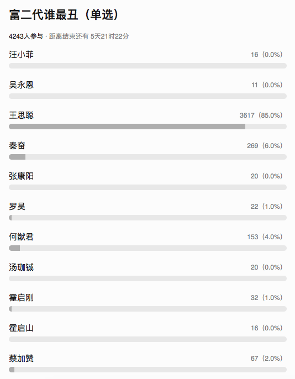
Task: Pick 何猷君 in the poll list
Action: (21, 236)
